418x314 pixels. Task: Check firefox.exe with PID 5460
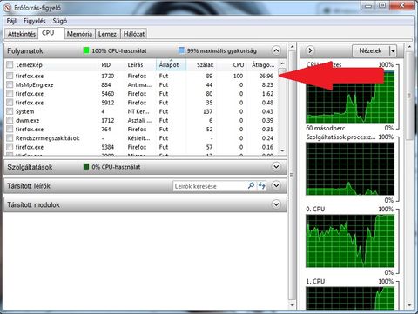(x=10, y=94)
